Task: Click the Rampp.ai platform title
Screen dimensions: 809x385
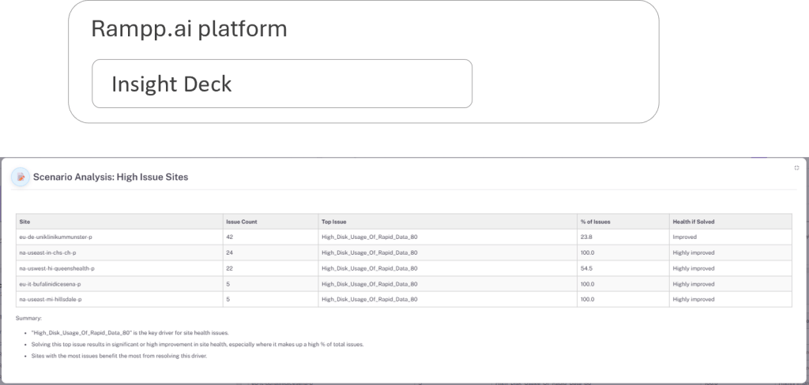Action: (x=189, y=30)
